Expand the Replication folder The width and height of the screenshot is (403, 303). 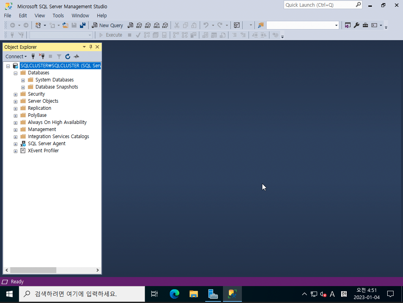coord(15,109)
